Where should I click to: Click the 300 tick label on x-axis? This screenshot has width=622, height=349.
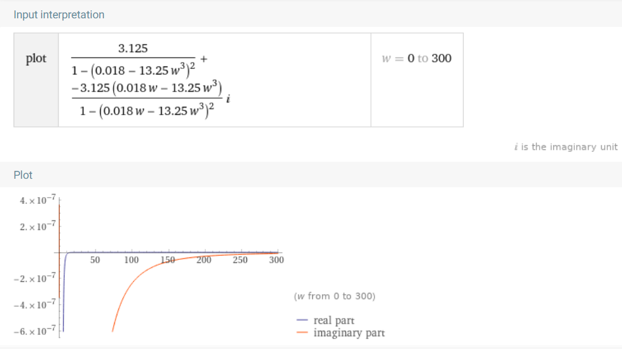(x=277, y=260)
